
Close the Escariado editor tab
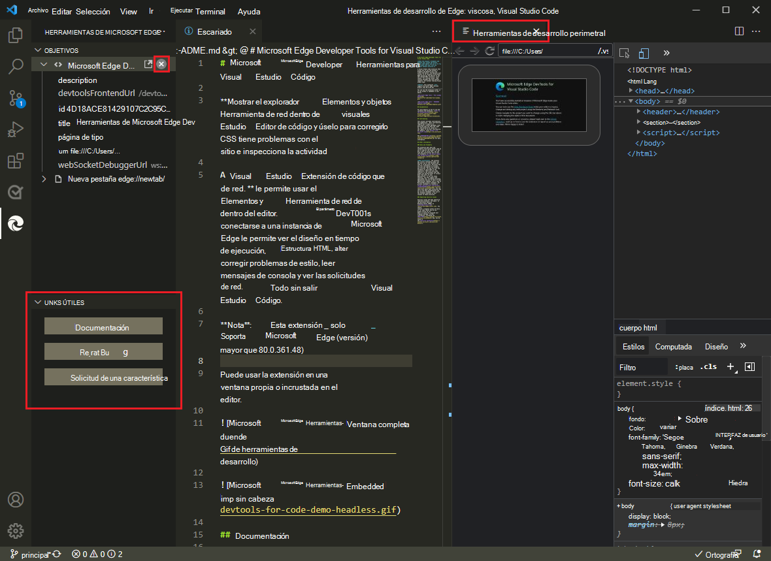click(x=252, y=31)
